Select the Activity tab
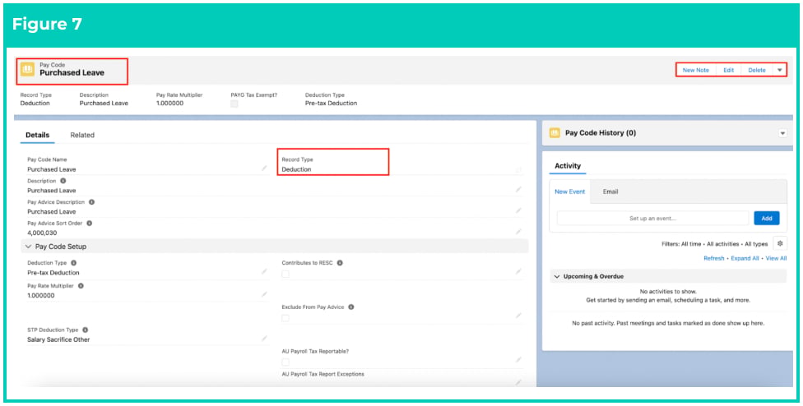The image size is (803, 406). click(x=568, y=166)
